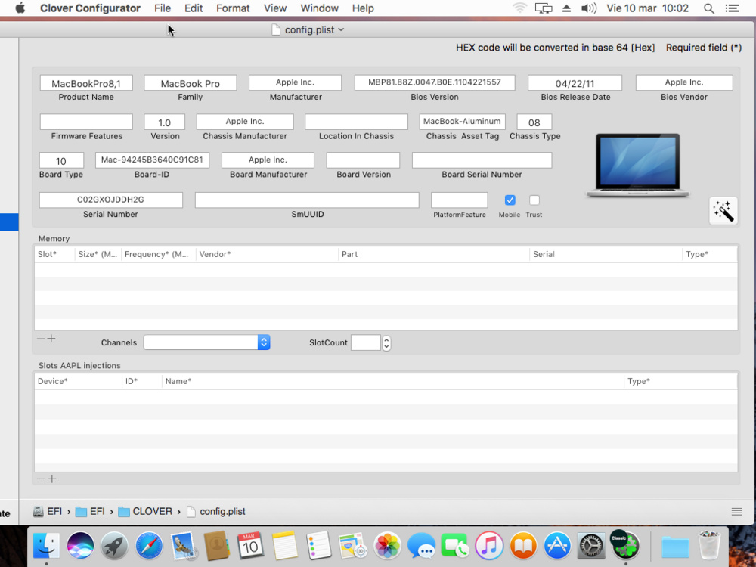Open Mail stamp icon in dock
Viewport: 756px width, 567px height.
point(183,546)
